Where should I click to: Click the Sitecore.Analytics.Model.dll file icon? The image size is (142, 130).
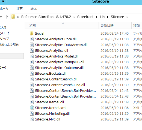pos(32,56)
